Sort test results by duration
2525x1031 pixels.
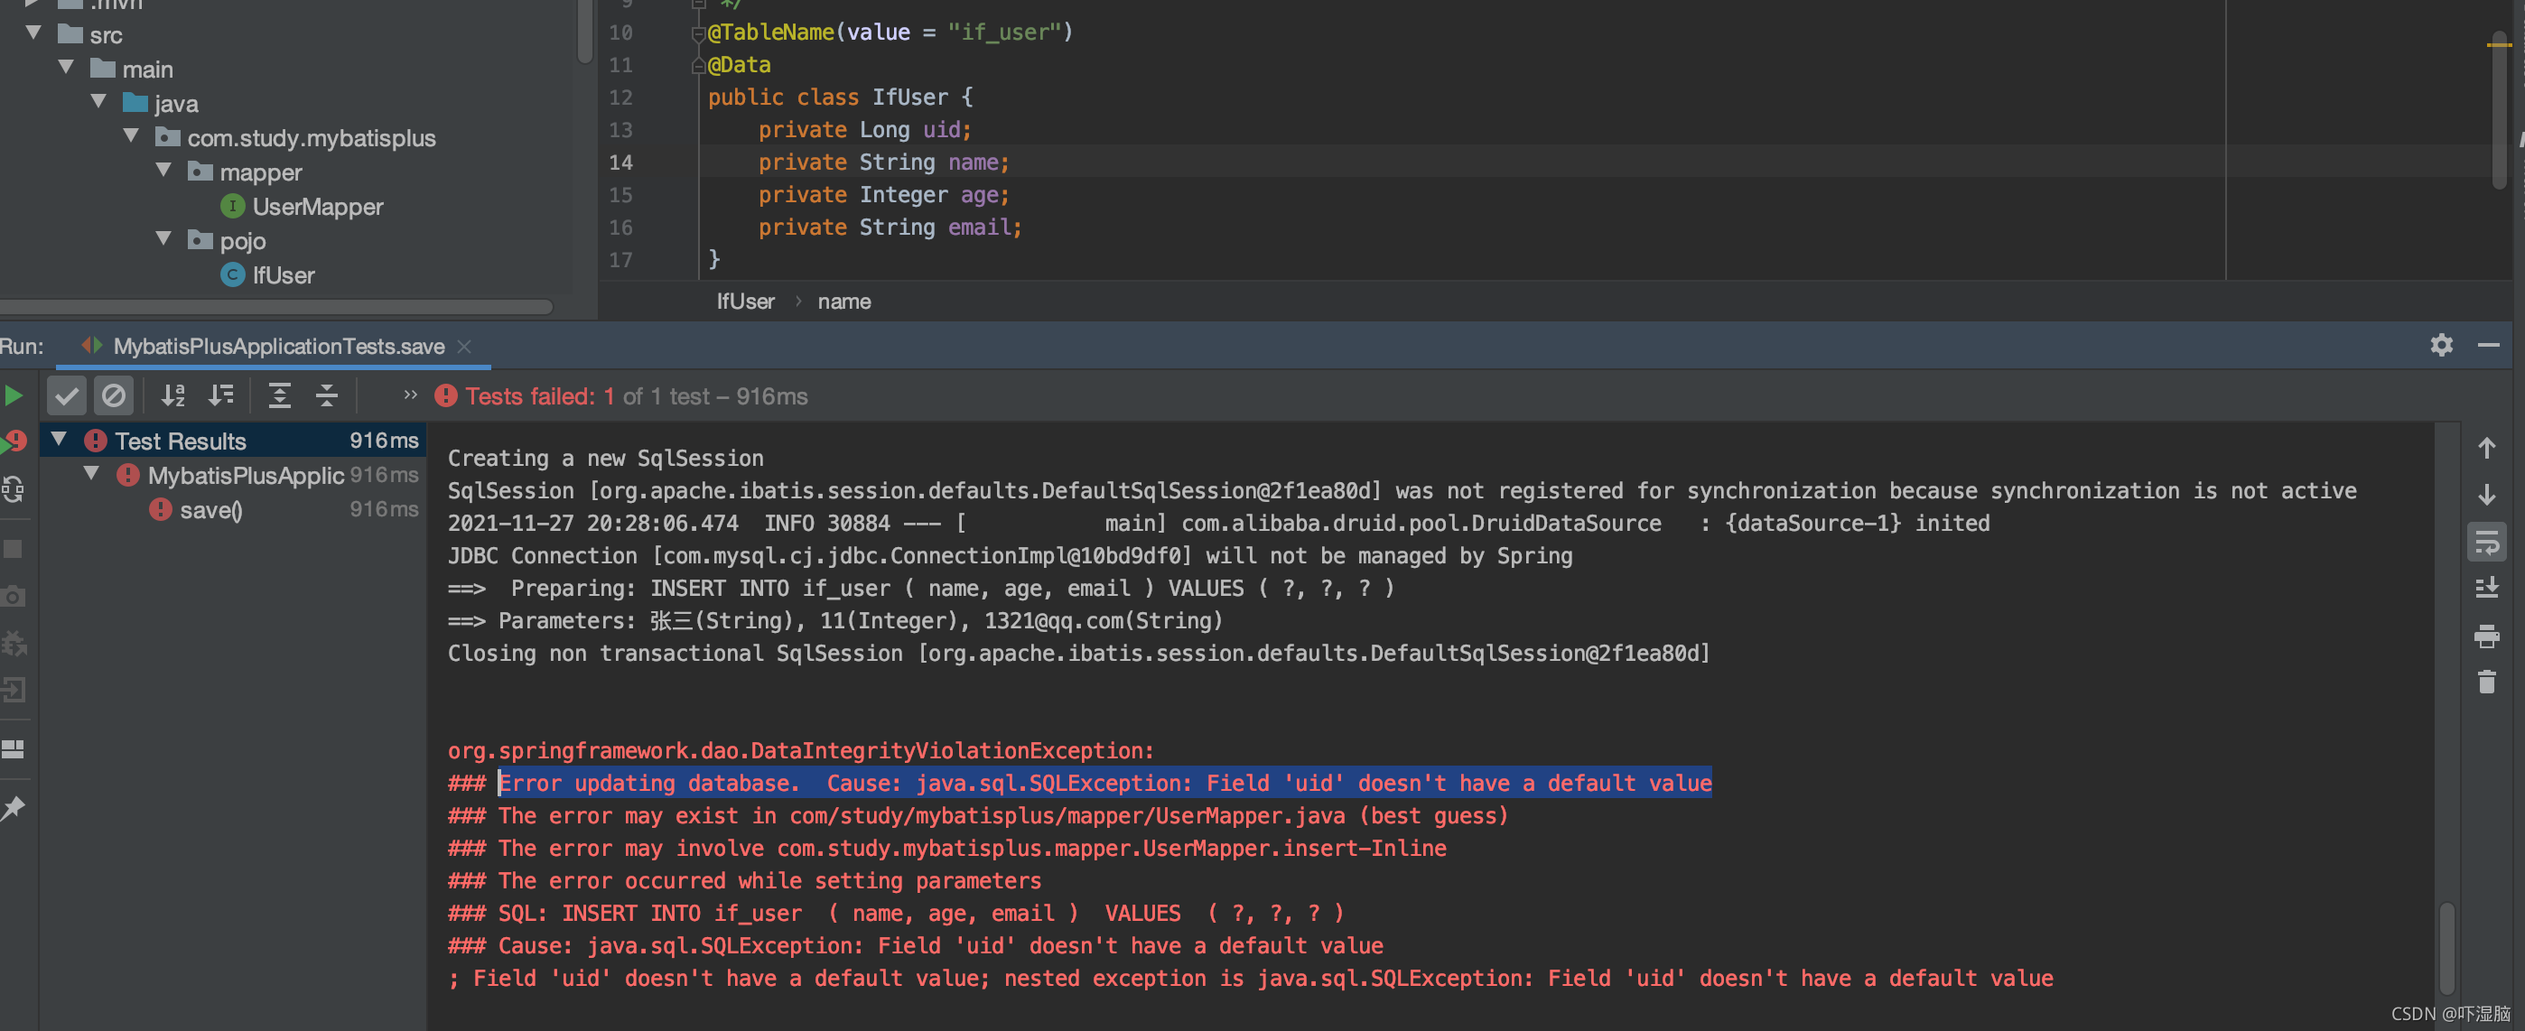click(221, 396)
